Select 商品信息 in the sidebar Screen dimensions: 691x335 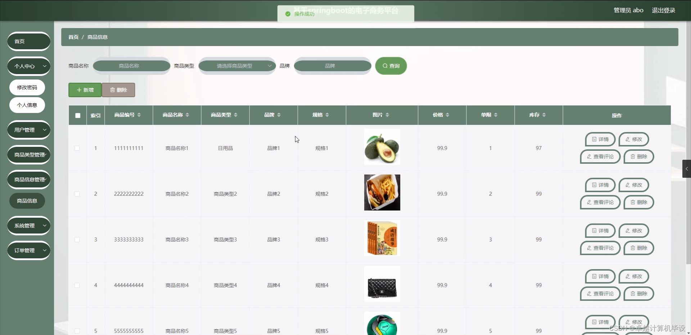pos(27,200)
